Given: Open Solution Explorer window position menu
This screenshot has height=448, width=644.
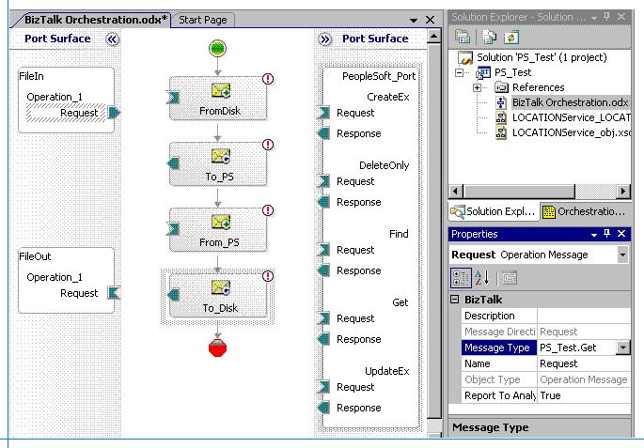Looking at the screenshot, I should (594, 17).
